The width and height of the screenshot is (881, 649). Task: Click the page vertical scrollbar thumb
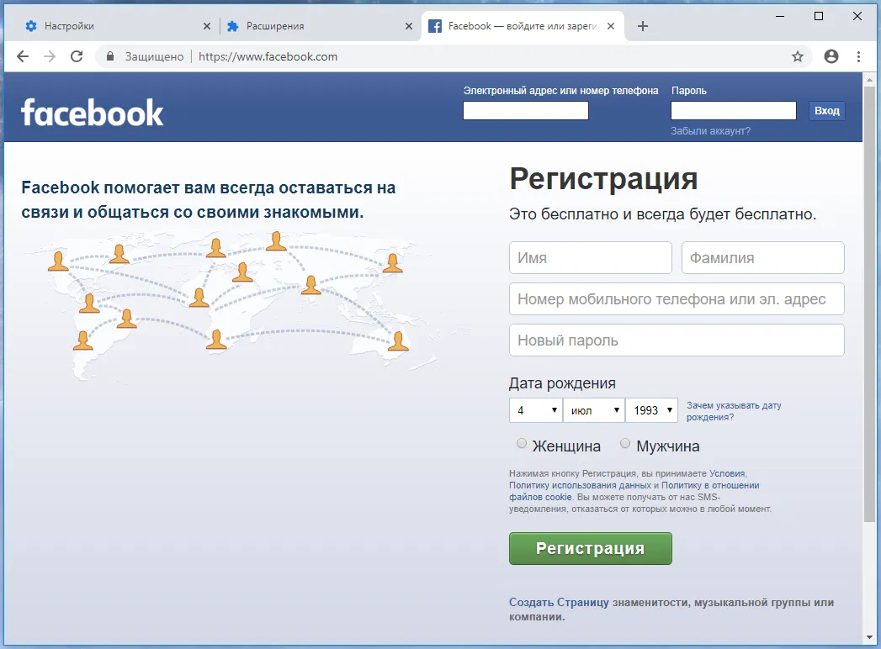(869, 306)
